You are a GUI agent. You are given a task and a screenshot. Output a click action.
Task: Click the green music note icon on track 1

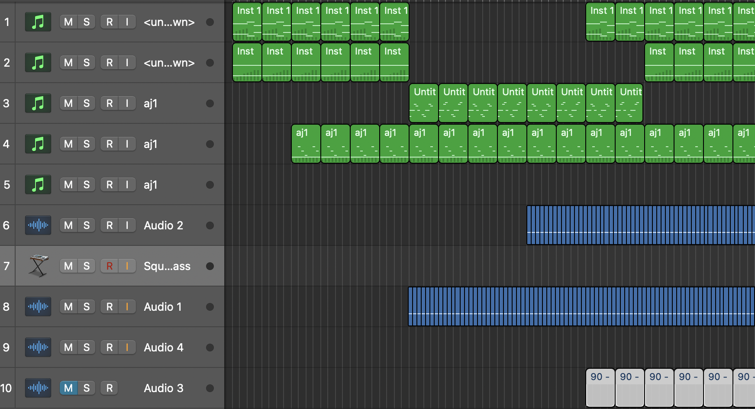pos(38,22)
